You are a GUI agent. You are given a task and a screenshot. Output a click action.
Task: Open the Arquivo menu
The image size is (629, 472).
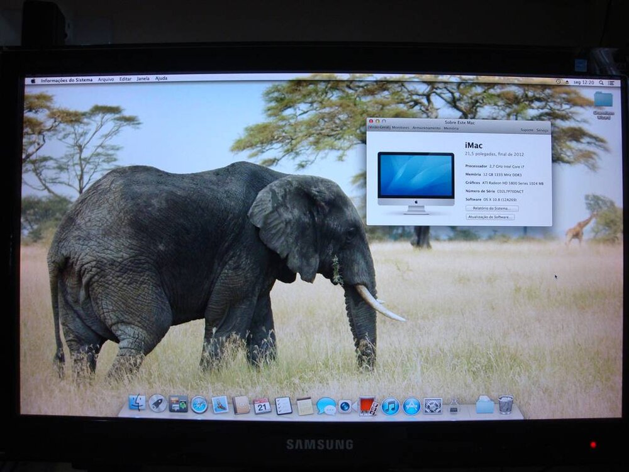pyautogui.click(x=106, y=79)
